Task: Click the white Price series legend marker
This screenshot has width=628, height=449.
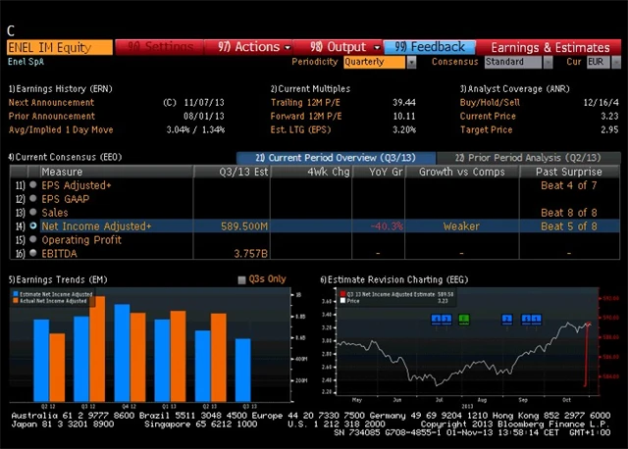Action: coord(340,299)
